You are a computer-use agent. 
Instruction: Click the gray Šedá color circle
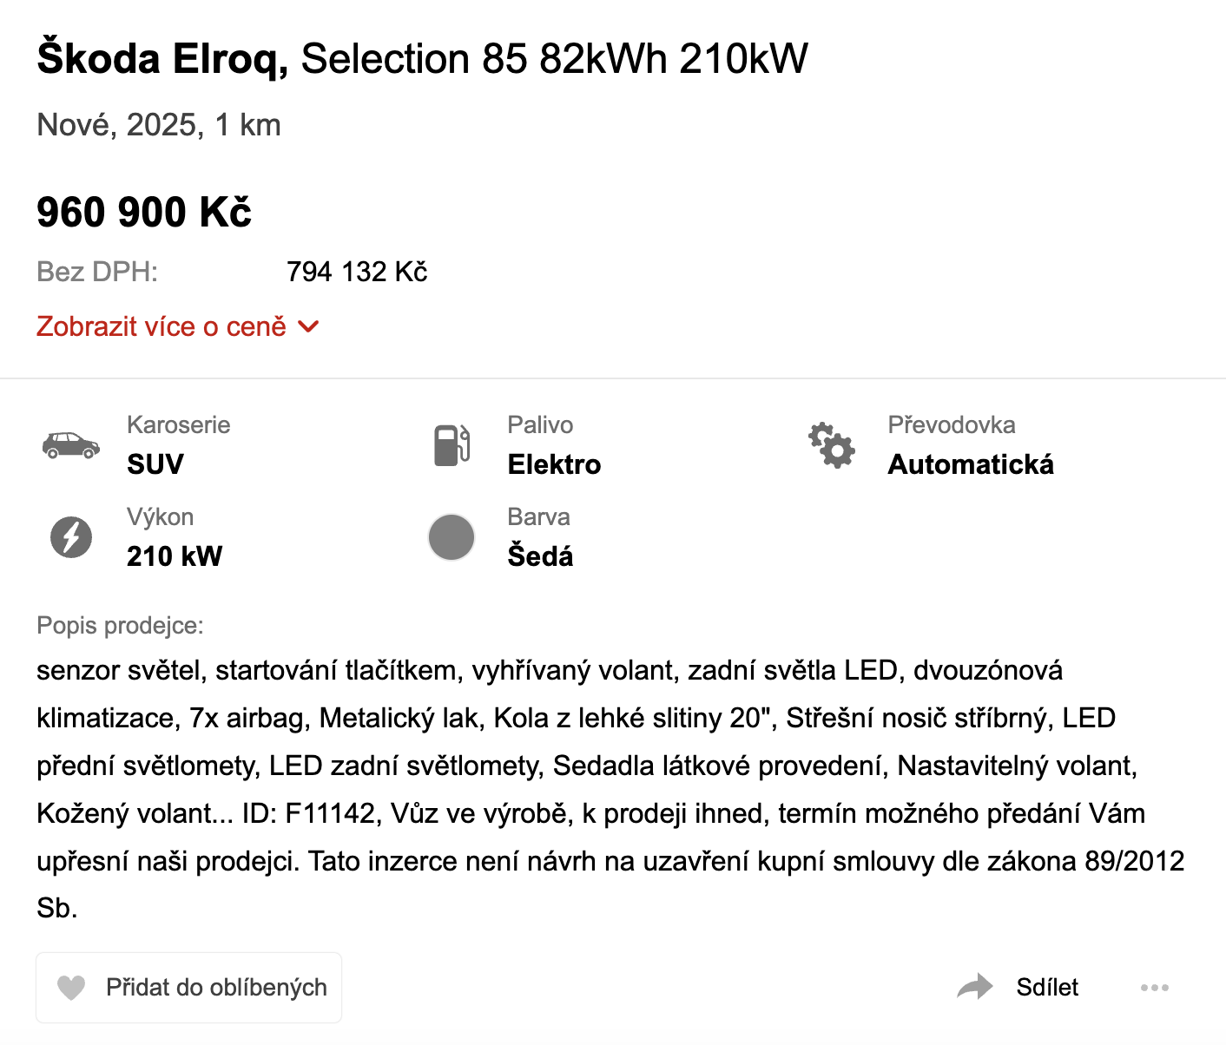pyautogui.click(x=452, y=537)
